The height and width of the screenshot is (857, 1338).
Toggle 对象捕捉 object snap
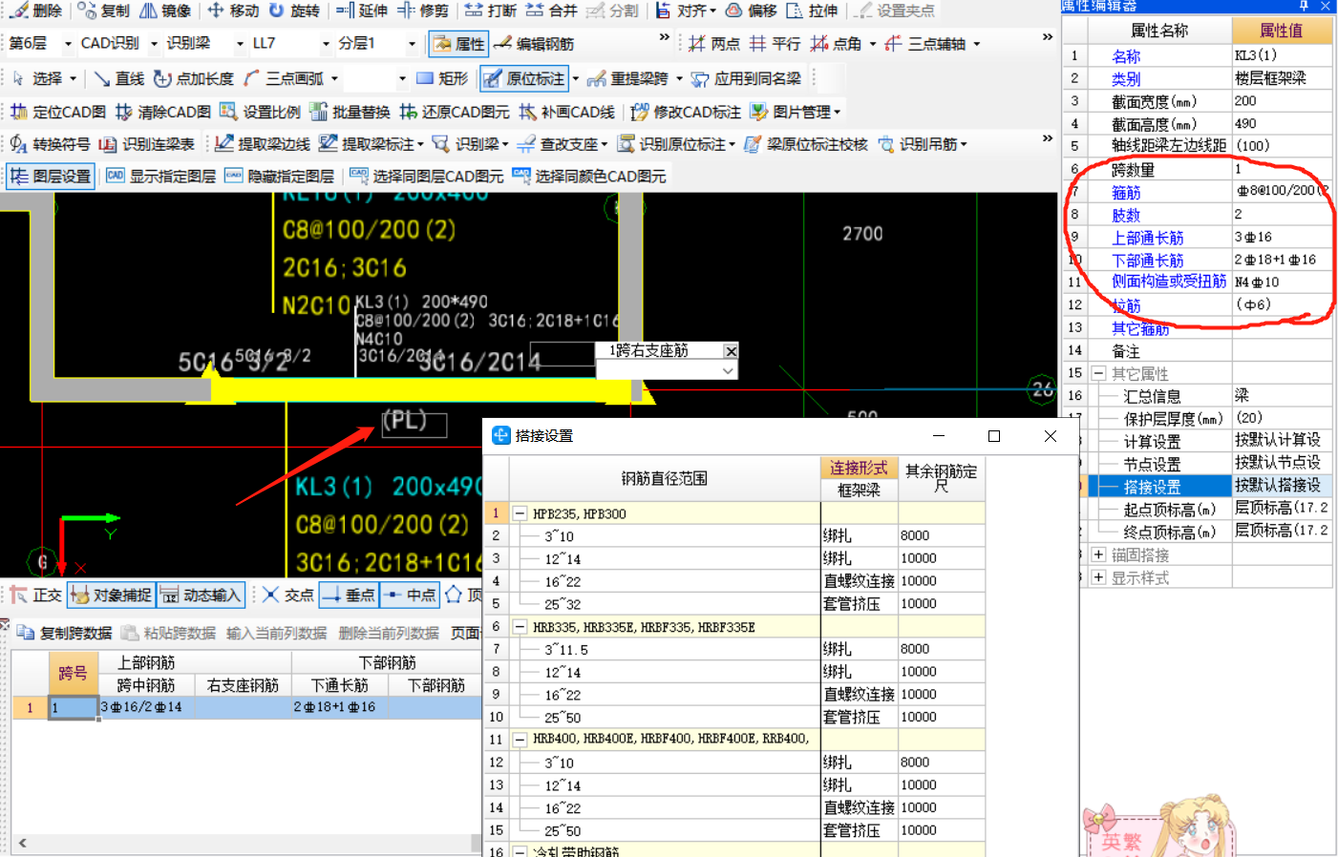pyautogui.click(x=111, y=596)
